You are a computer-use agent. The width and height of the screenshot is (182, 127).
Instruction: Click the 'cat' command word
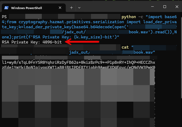[125, 47]
